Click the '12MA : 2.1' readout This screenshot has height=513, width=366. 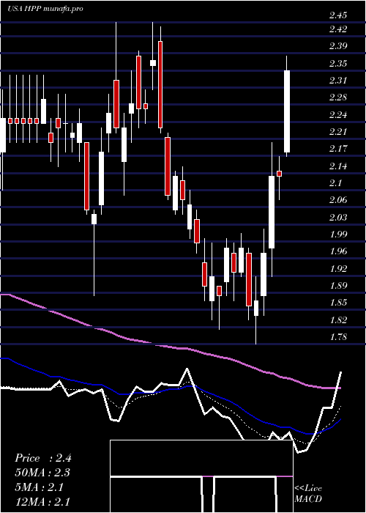42,501
